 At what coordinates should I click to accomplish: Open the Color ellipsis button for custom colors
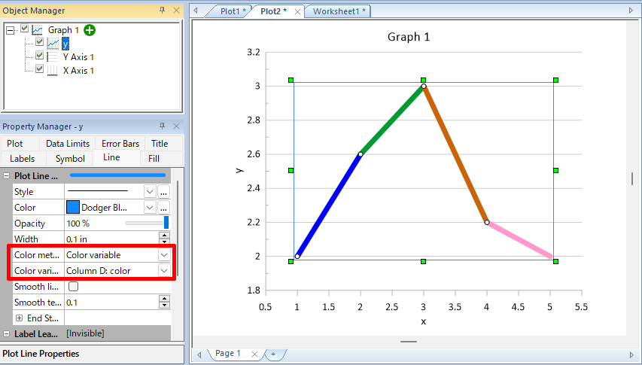point(163,208)
